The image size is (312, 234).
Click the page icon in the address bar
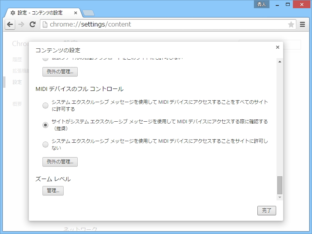pos(45,24)
